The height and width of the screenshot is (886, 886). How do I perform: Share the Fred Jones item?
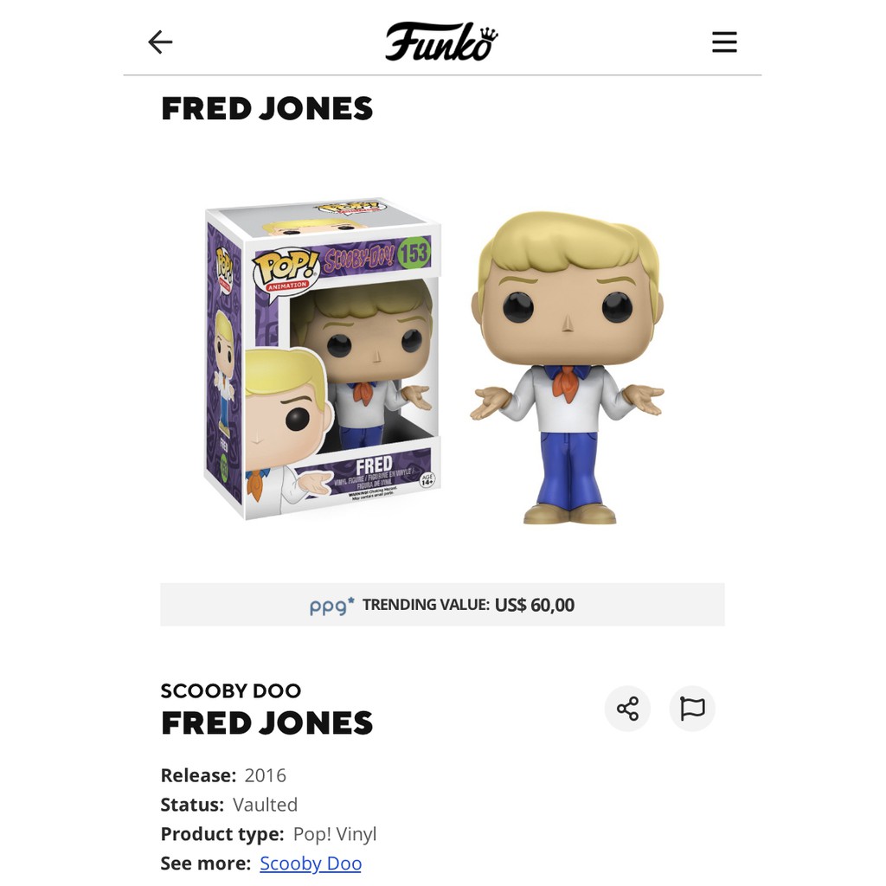(x=627, y=708)
